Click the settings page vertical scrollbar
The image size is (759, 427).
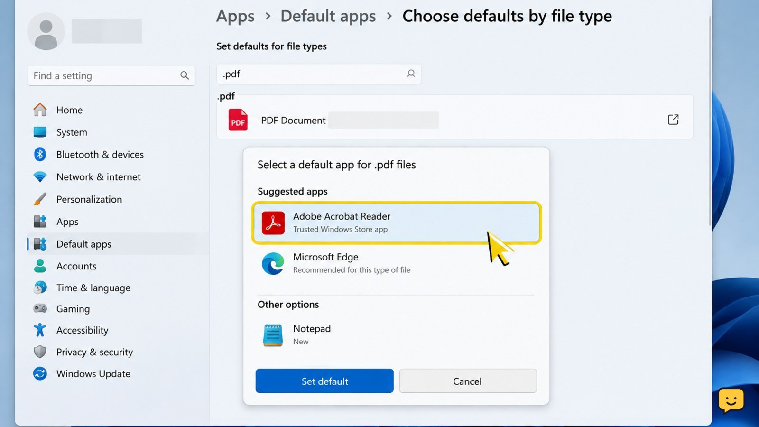tap(710, 121)
